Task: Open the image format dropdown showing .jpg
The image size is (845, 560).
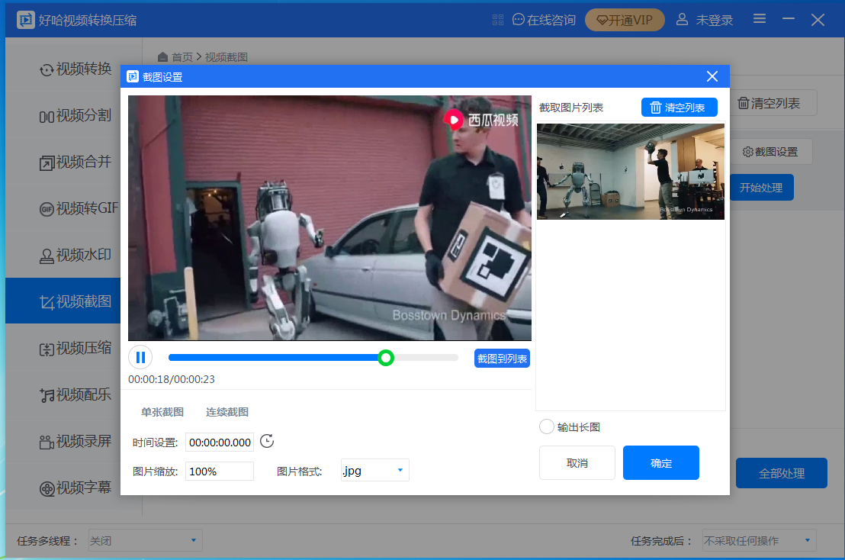Action: pos(374,470)
